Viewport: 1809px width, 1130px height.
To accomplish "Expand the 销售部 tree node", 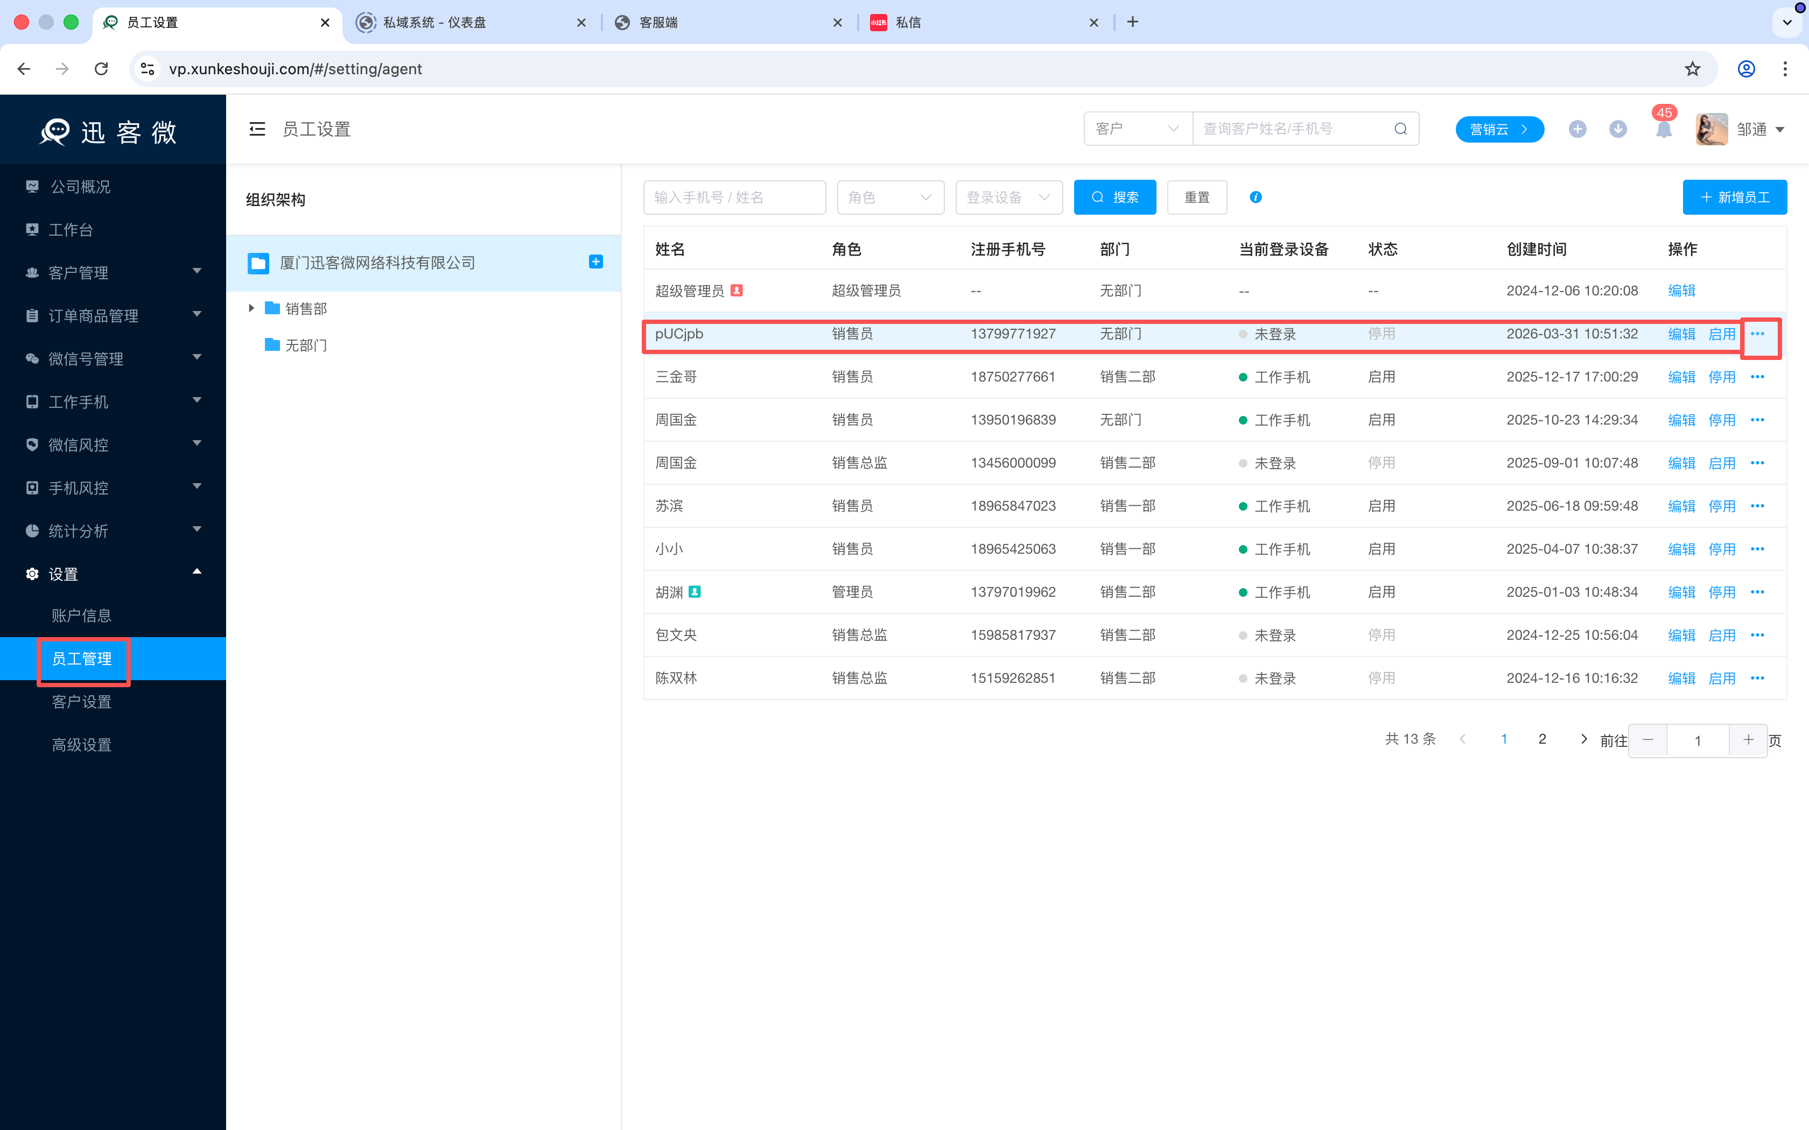I will pos(251,308).
